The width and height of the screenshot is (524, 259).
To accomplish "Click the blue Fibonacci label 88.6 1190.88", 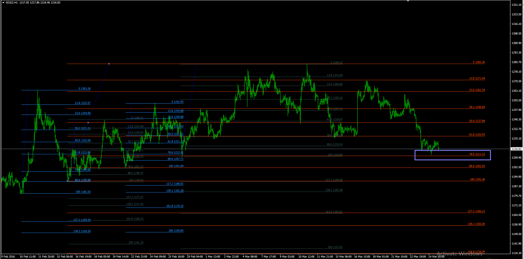I will tap(83, 180).
